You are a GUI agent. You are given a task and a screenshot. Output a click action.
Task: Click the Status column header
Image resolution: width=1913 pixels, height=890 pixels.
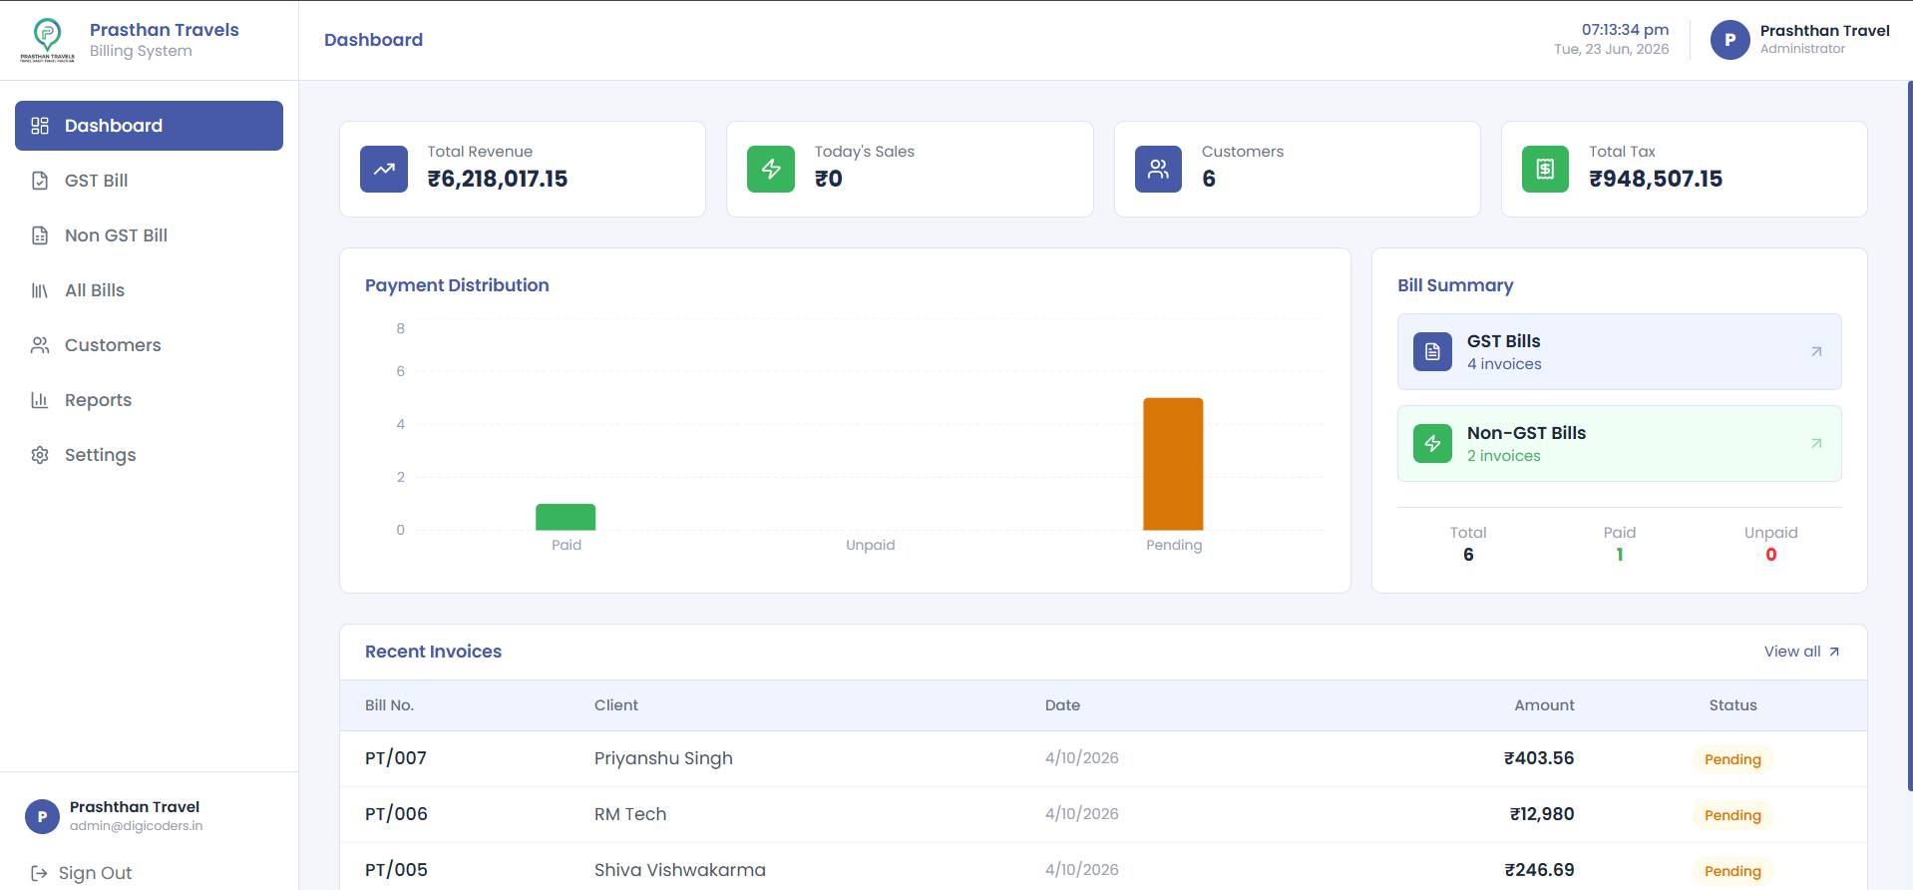1732,705
